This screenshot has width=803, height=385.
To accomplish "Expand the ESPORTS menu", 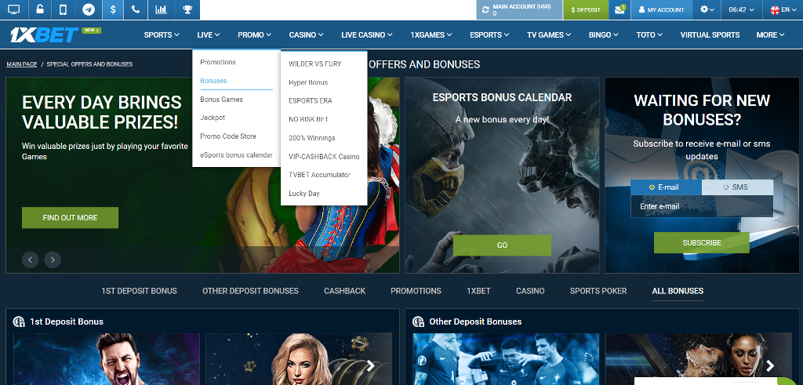I will [x=489, y=35].
